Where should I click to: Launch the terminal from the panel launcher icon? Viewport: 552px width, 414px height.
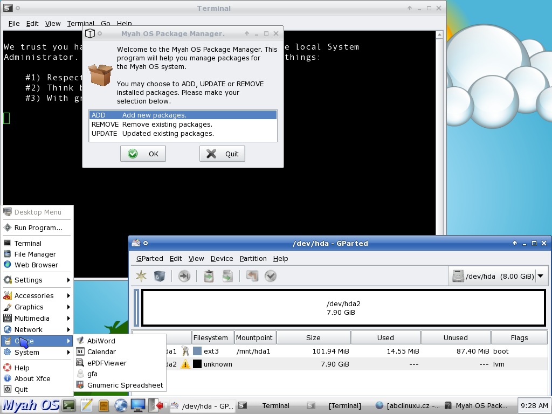[x=69, y=405]
